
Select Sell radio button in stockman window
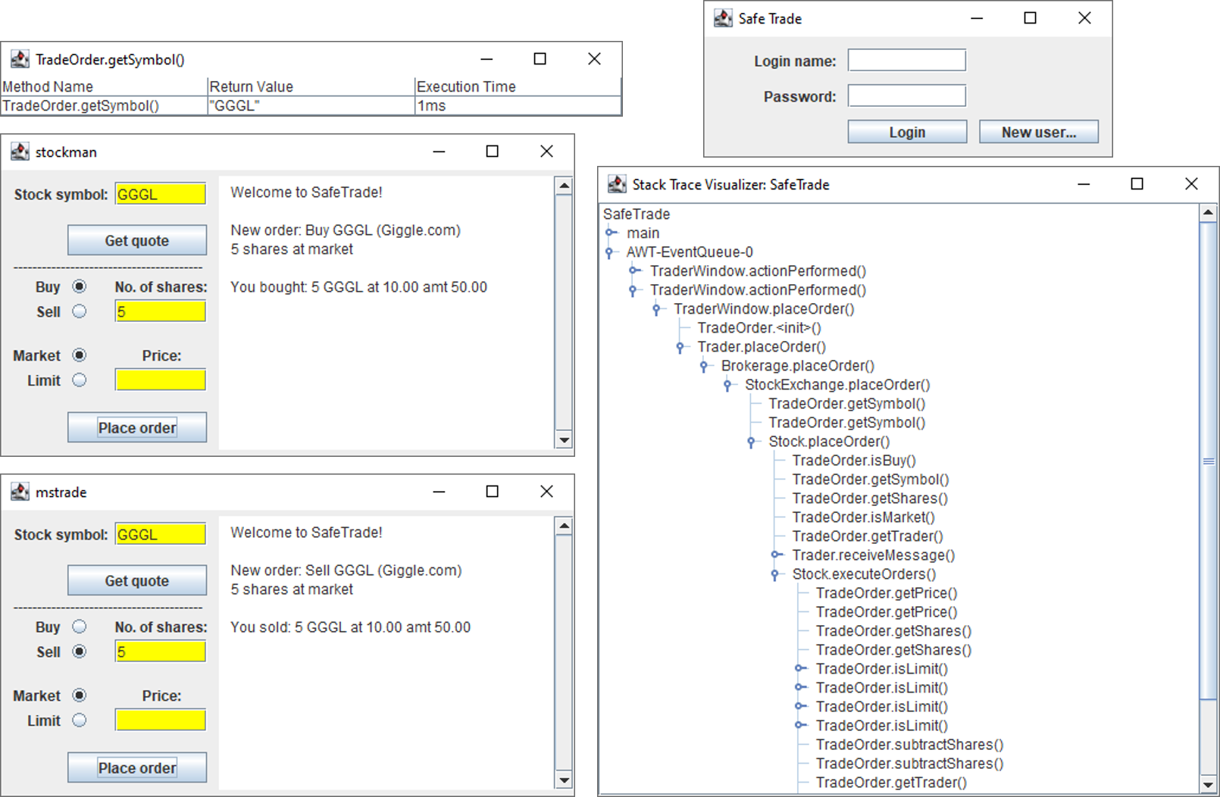[80, 311]
